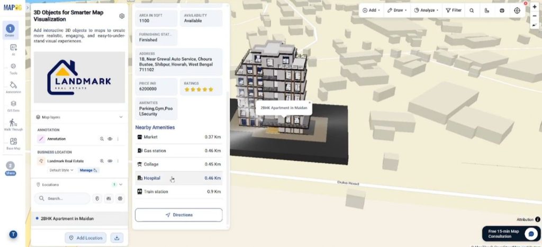Click the Area in sqft 1100 field

coord(157,18)
